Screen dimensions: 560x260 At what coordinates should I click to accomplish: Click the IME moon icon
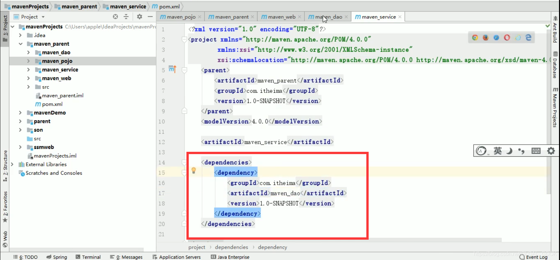click(509, 151)
